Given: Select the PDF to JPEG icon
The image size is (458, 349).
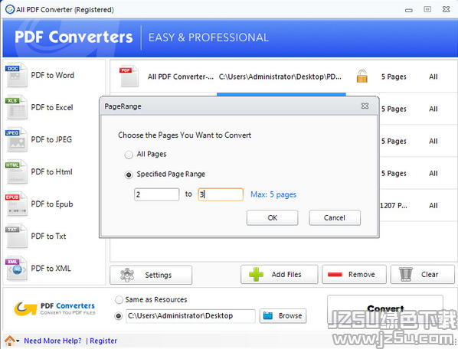Looking at the screenshot, I should tap(16, 139).
